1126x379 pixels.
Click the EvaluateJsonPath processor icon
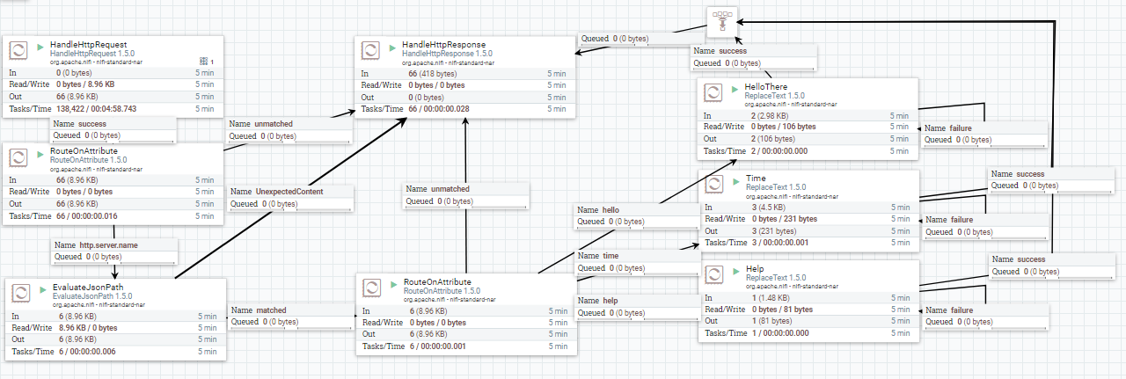tap(22, 293)
